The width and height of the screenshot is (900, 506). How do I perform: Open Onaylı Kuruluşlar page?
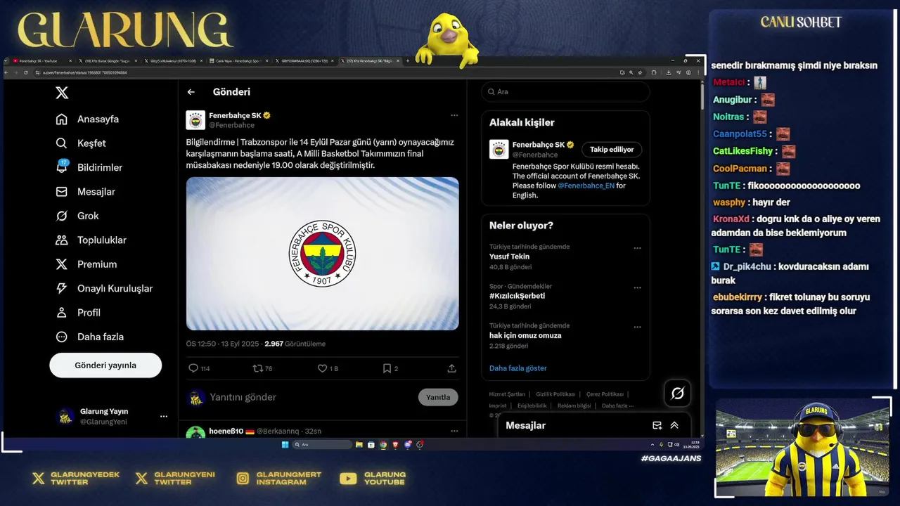click(x=104, y=289)
